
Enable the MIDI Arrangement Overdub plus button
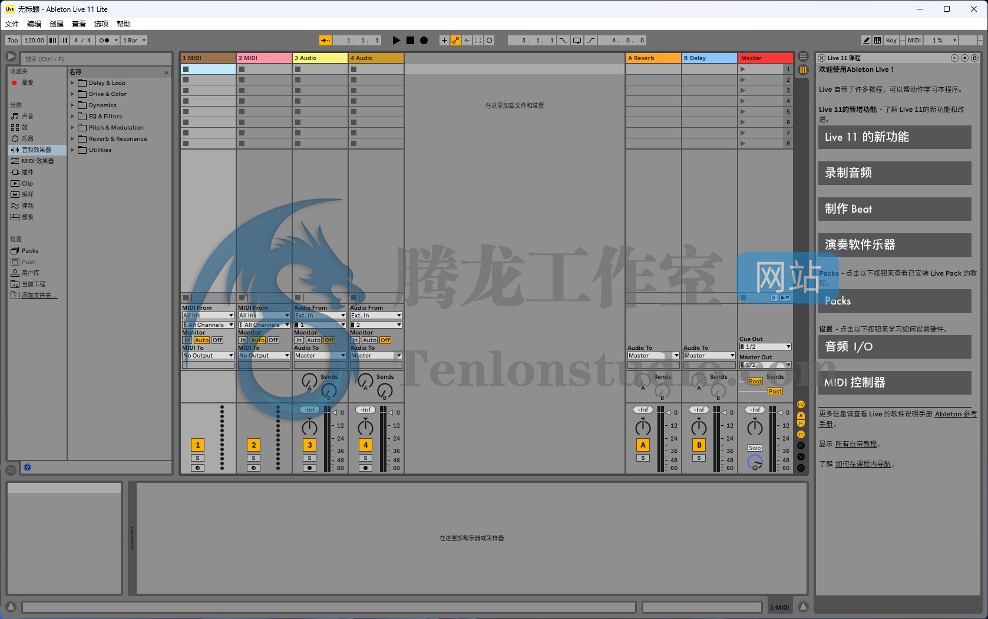click(x=444, y=41)
